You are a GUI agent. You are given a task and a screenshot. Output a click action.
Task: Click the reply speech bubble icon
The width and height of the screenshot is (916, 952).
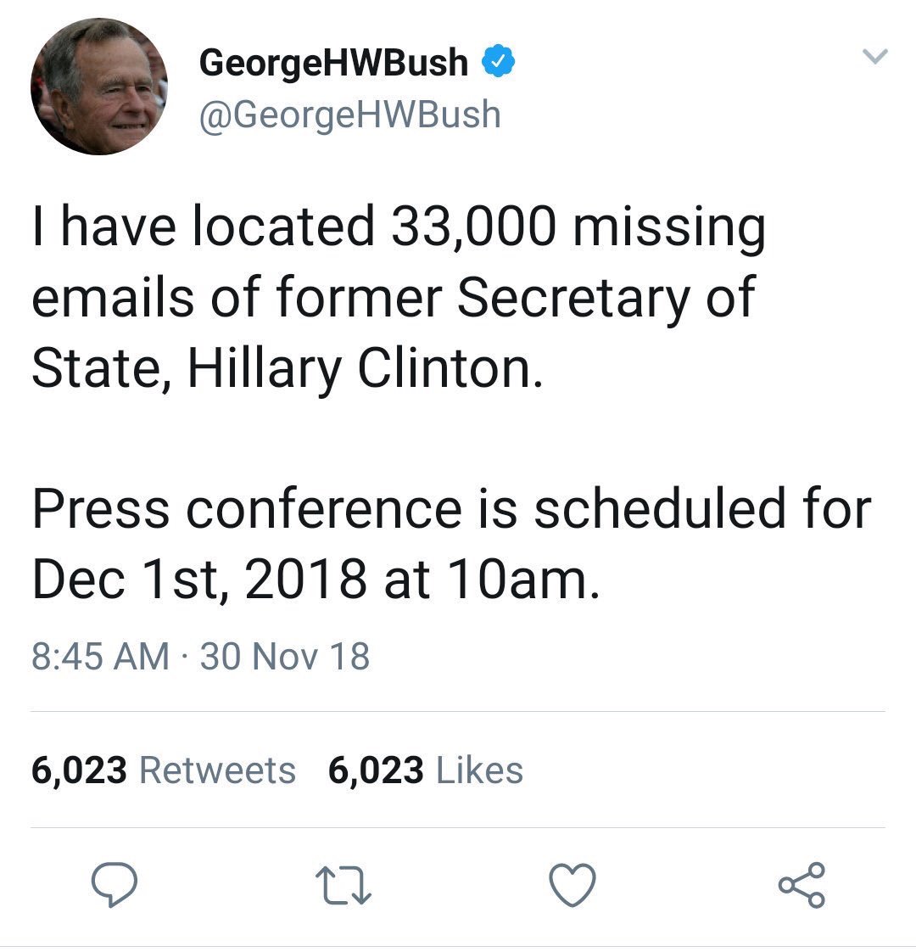tap(115, 886)
